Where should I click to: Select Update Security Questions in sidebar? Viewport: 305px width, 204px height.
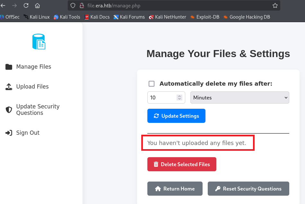tap(38, 110)
